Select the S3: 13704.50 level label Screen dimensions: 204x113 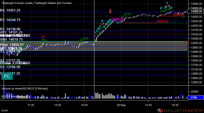pos(10,67)
